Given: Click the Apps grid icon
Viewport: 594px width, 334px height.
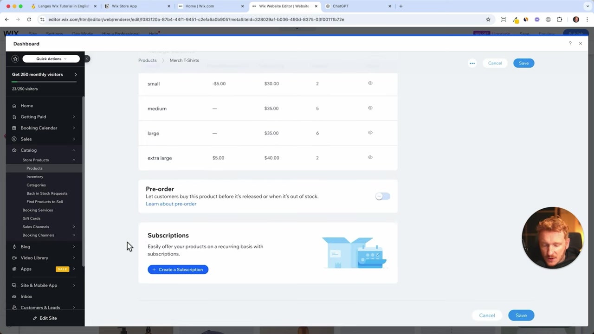Looking at the screenshot, I should pos(14,269).
